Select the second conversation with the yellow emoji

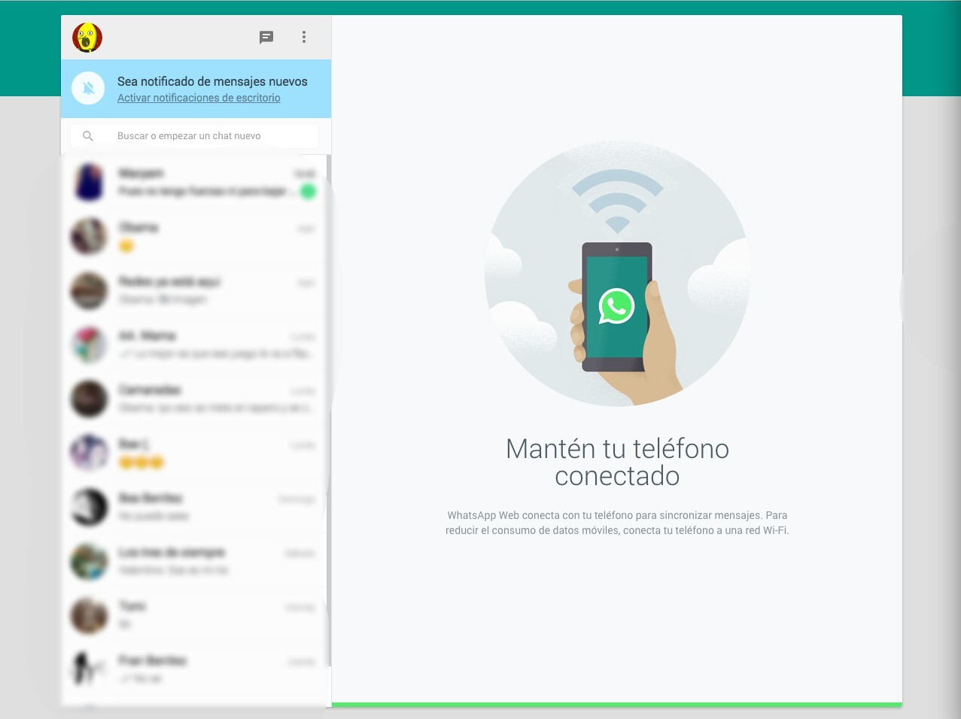point(196,236)
